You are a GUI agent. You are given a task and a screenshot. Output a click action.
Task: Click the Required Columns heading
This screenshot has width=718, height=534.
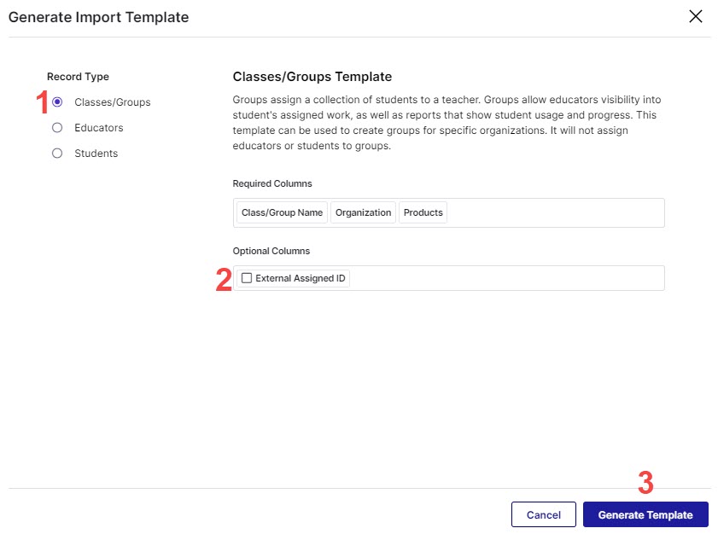click(272, 183)
